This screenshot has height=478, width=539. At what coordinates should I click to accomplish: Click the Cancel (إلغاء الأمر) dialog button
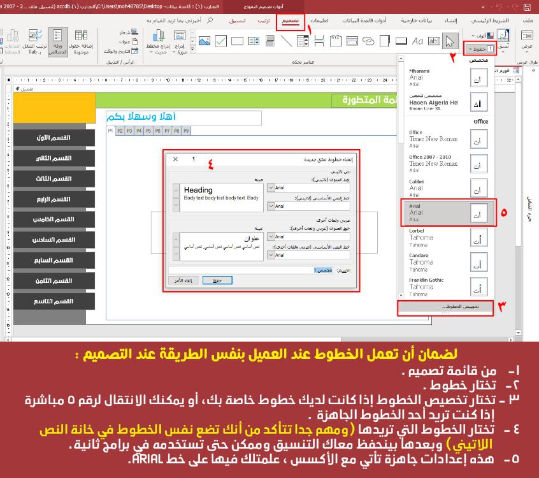(x=183, y=280)
